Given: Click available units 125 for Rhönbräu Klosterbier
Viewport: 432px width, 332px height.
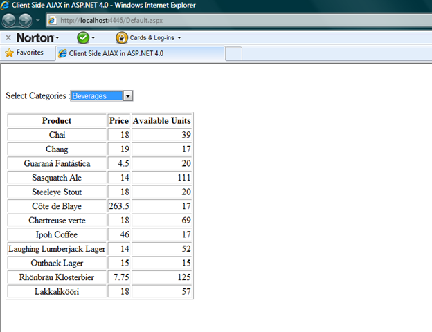Looking at the screenshot, I should click(162, 277).
